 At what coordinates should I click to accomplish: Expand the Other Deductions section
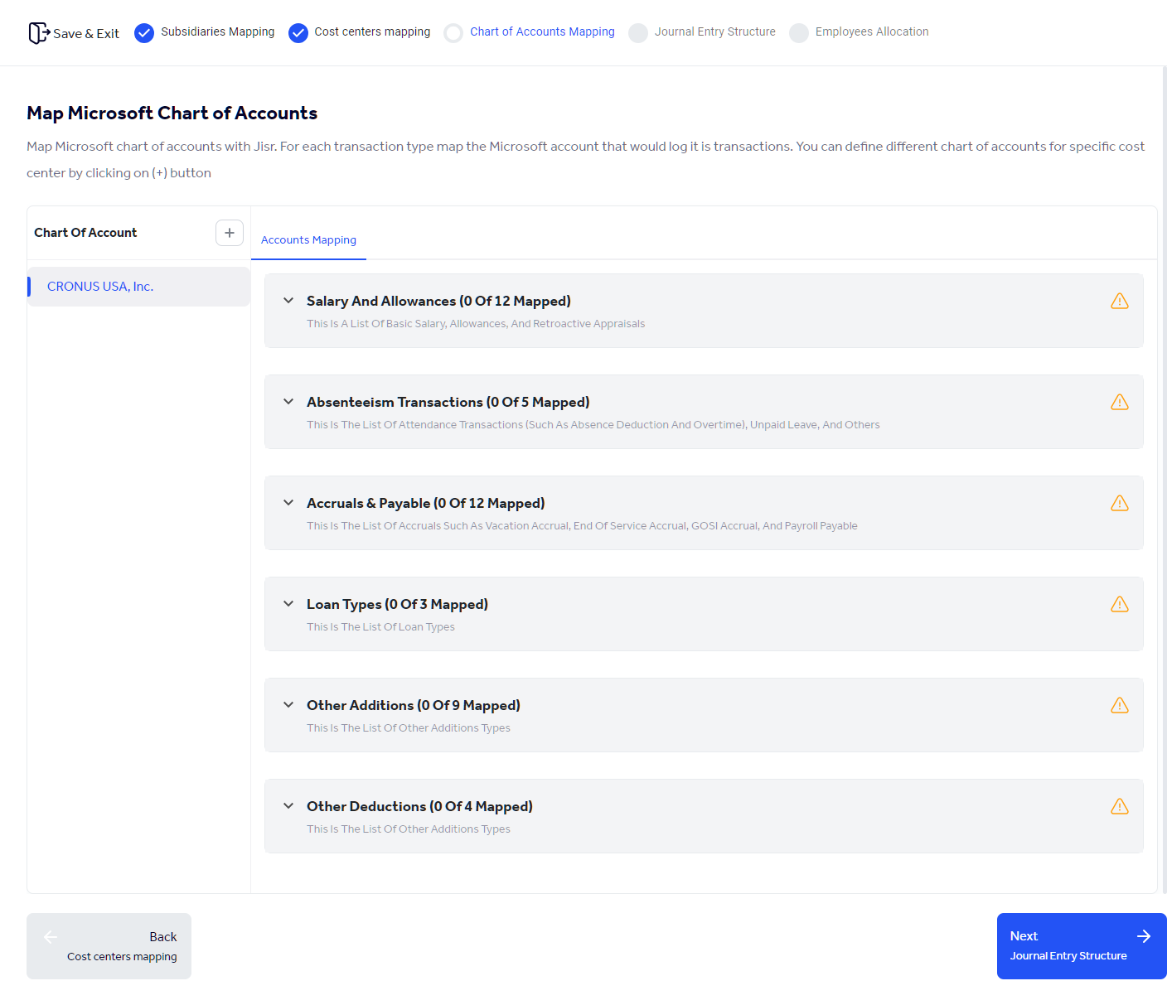288,806
